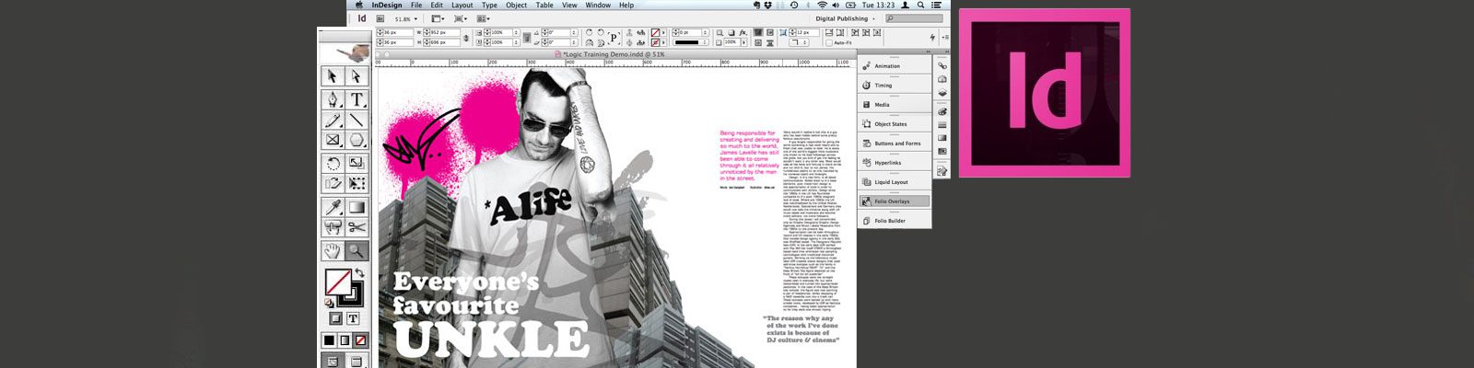Open the View menu
1474x368 pixels.
570,6
